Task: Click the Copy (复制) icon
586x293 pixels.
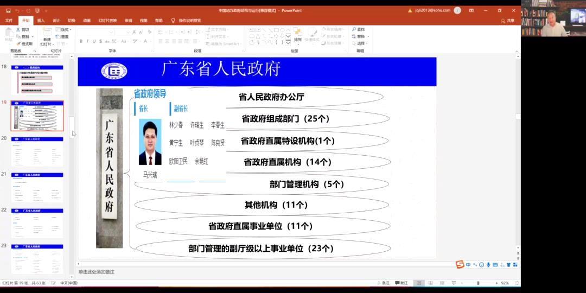Action: [18, 37]
